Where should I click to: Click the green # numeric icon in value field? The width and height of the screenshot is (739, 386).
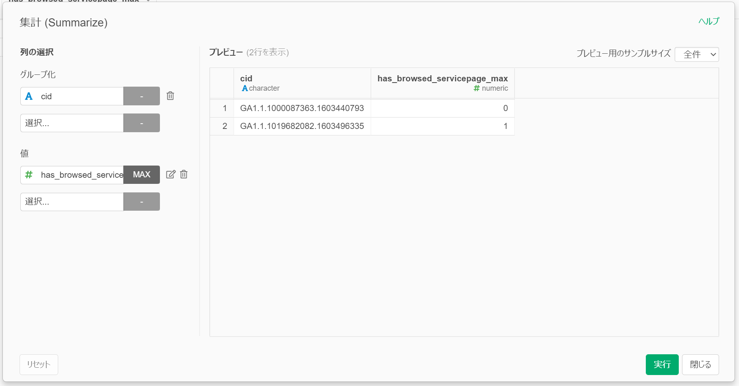pos(29,175)
